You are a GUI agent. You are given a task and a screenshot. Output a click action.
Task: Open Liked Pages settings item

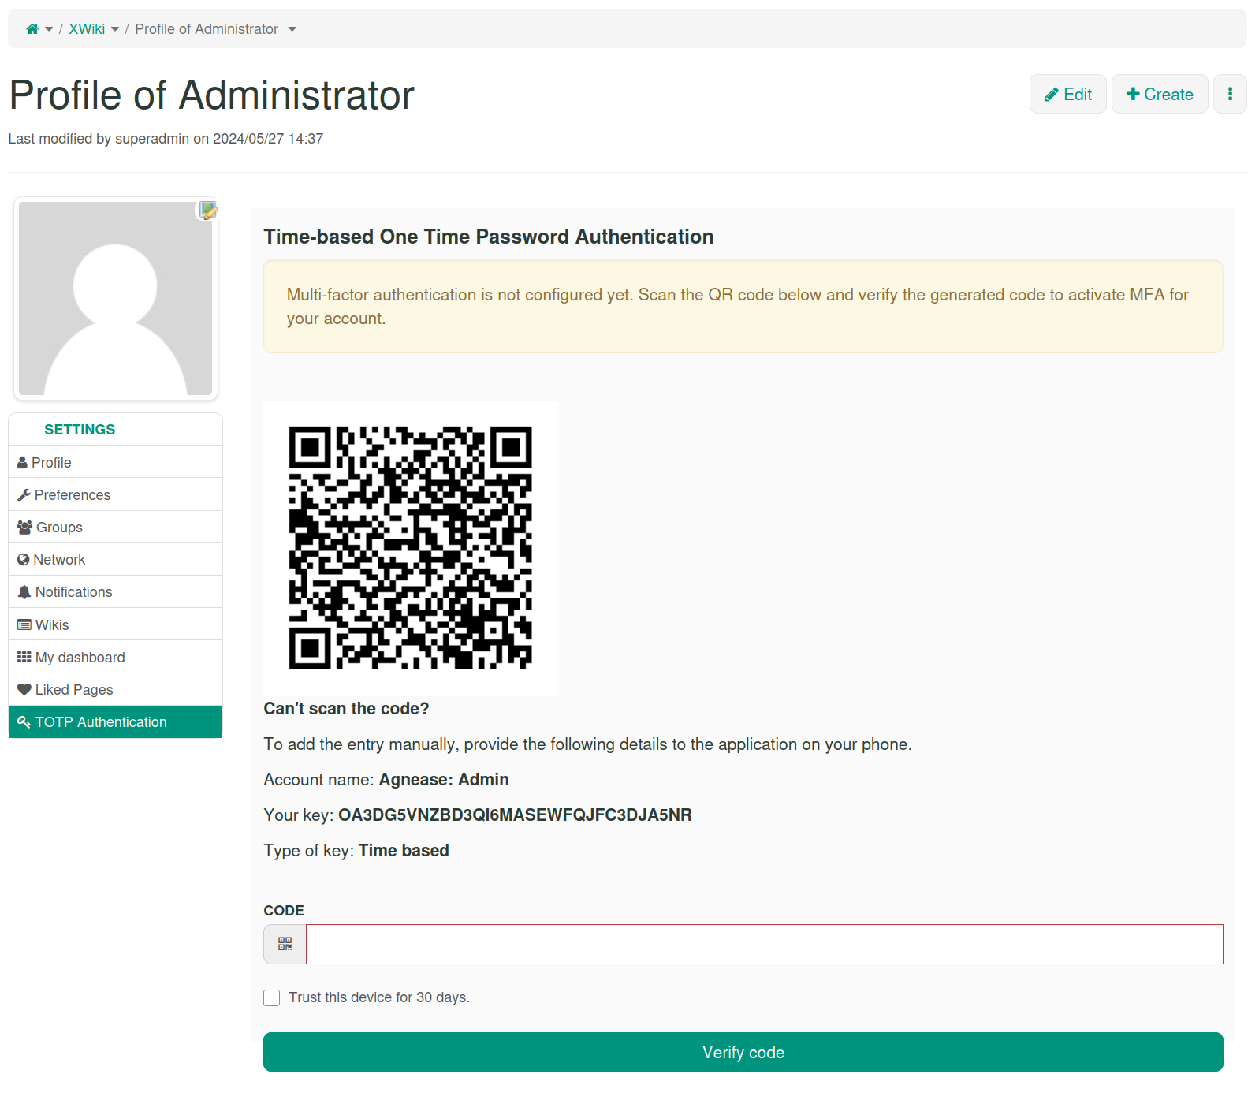click(115, 689)
